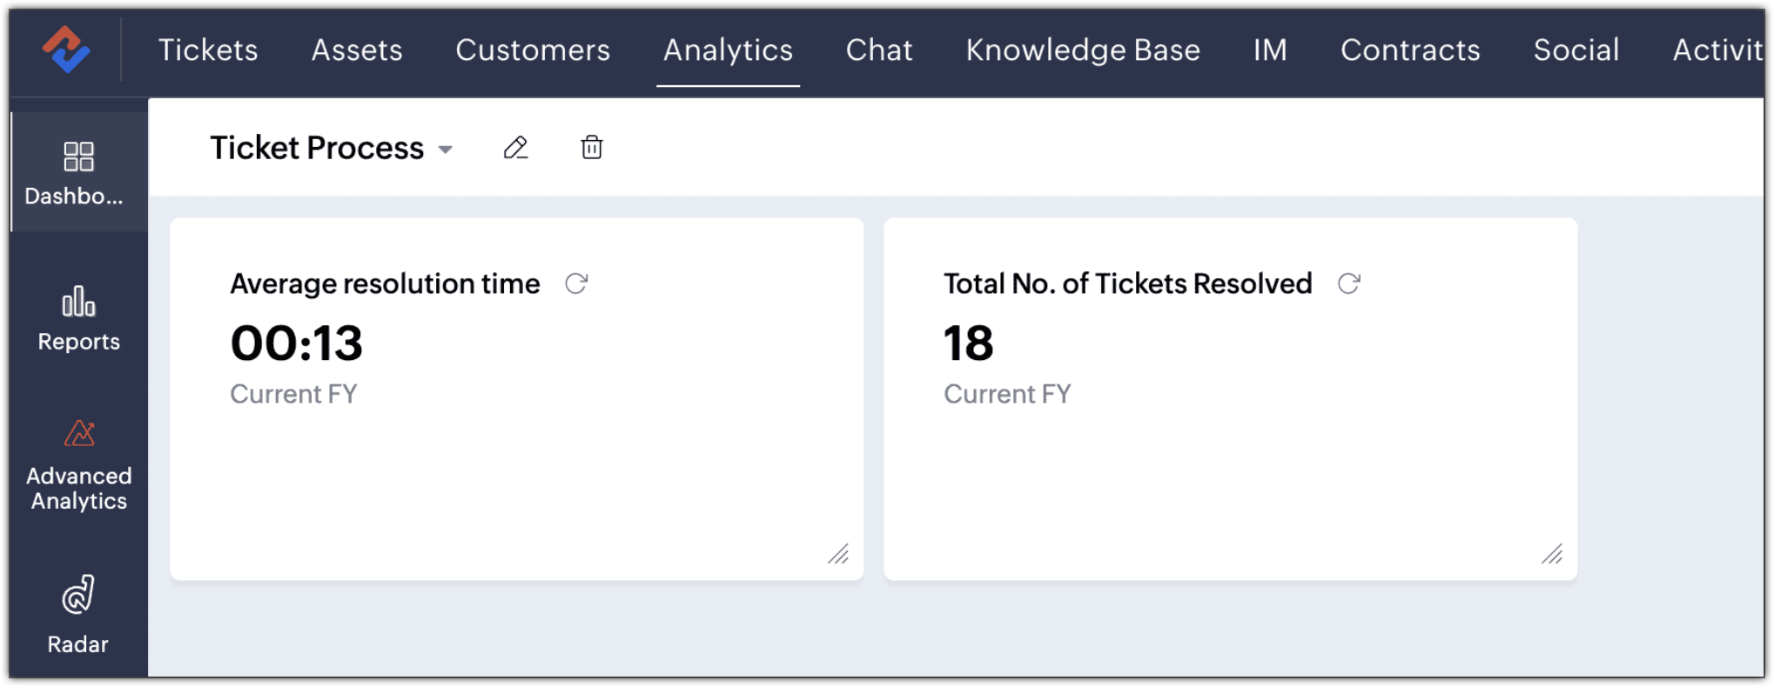Switch to the Assets tab
The width and height of the screenshot is (1774, 687).
click(x=357, y=50)
